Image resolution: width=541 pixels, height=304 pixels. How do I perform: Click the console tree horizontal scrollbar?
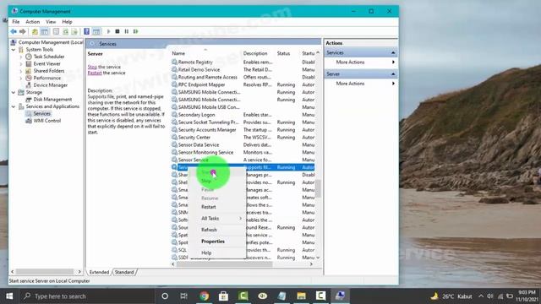(x=46, y=272)
